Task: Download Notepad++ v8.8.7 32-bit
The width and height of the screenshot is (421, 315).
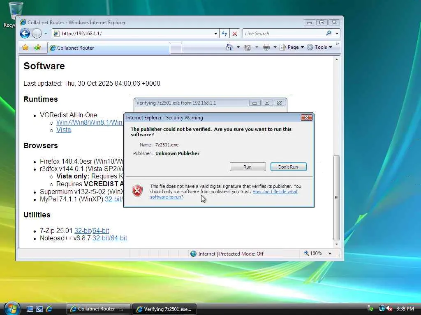Action: [101, 238]
